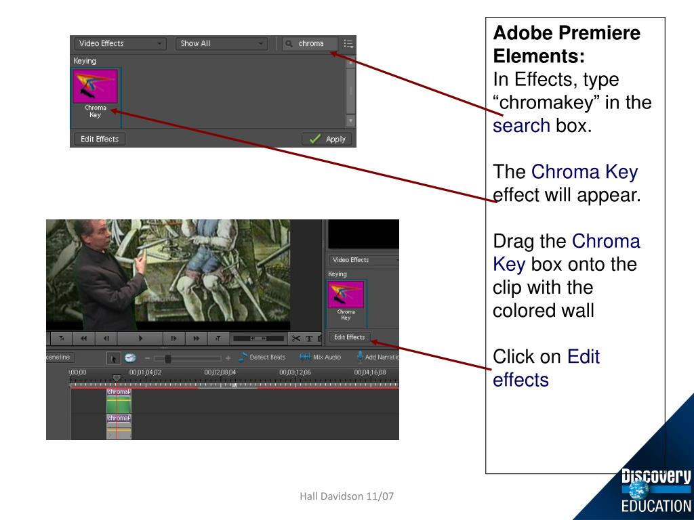Select the arrow Selection tool in timeline
The height and width of the screenshot is (520, 694).
114,357
